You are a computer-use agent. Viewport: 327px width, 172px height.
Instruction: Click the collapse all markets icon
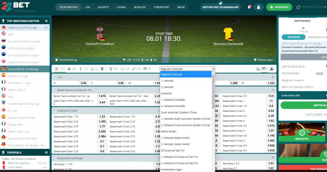click(x=271, y=69)
